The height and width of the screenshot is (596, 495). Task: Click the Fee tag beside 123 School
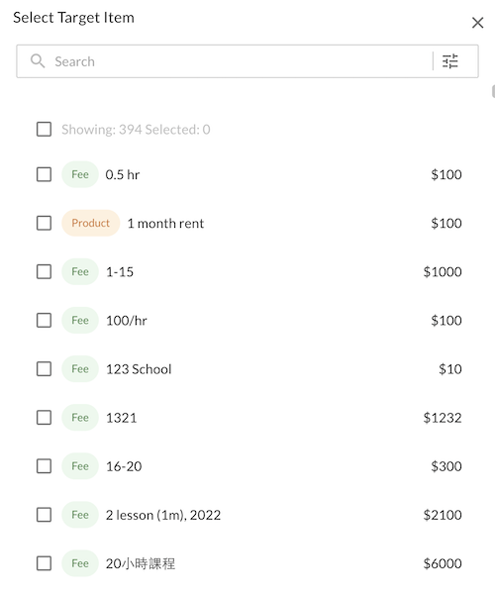point(80,369)
